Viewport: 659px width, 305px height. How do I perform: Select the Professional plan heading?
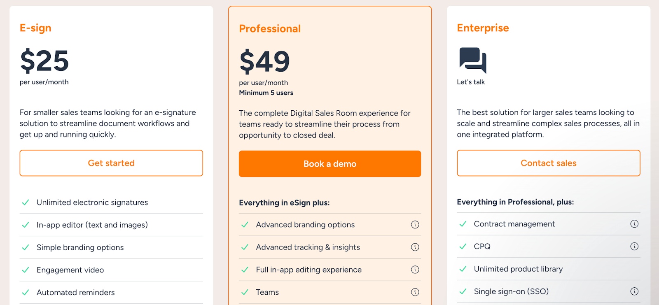click(270, 29)
